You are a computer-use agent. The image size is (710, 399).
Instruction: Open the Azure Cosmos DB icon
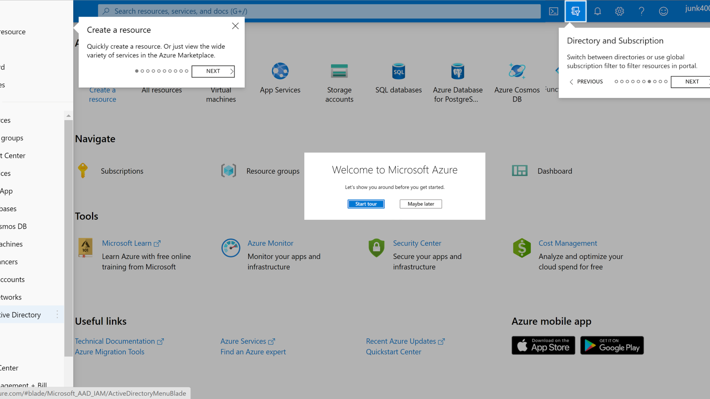pos(517,71)
